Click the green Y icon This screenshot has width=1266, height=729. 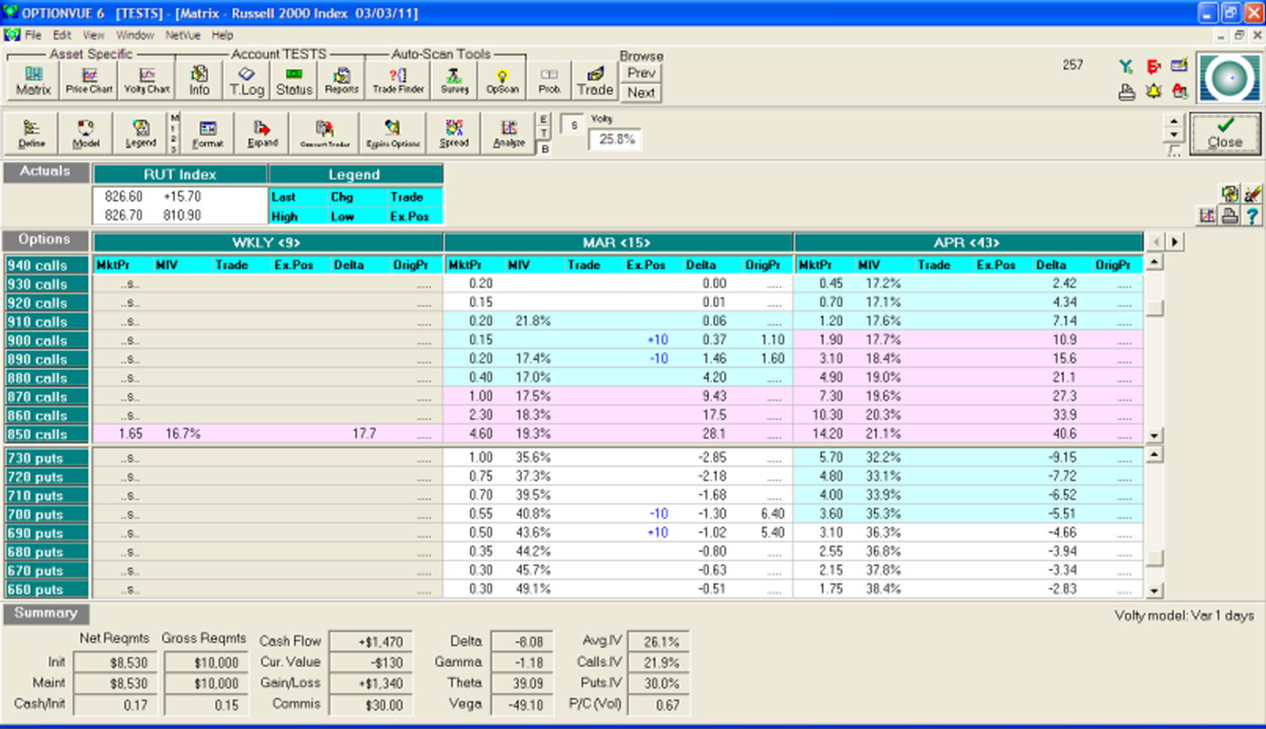click(1126, 67)
